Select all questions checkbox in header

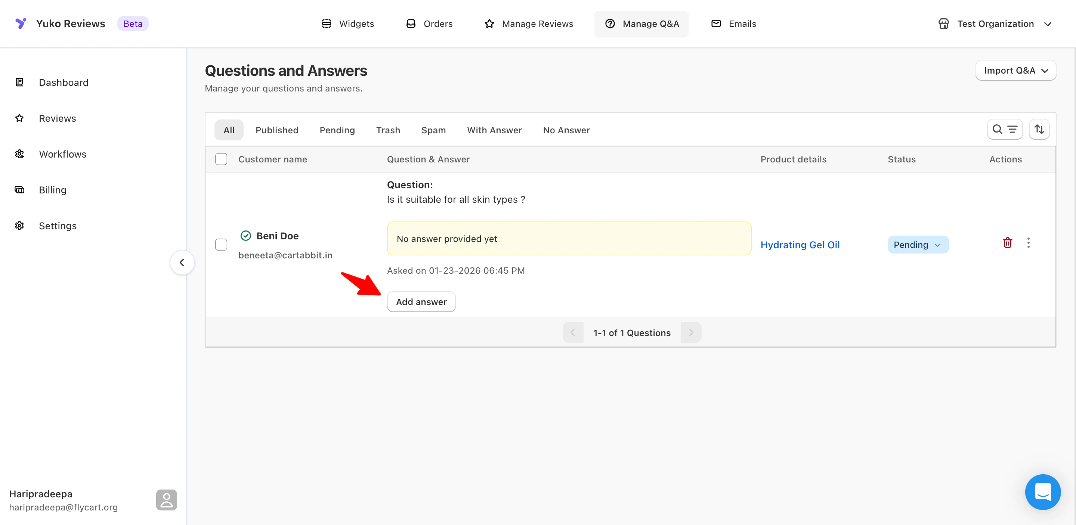pos(221,159)
